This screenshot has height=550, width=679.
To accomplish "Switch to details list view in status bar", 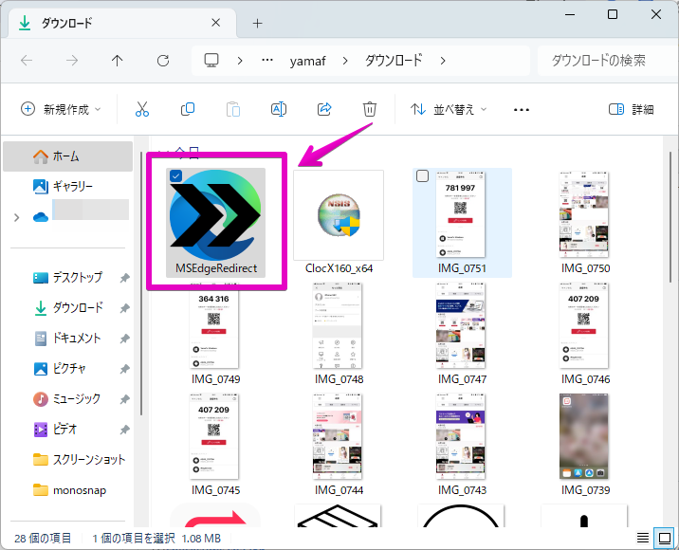I will [x=643, y=538].
